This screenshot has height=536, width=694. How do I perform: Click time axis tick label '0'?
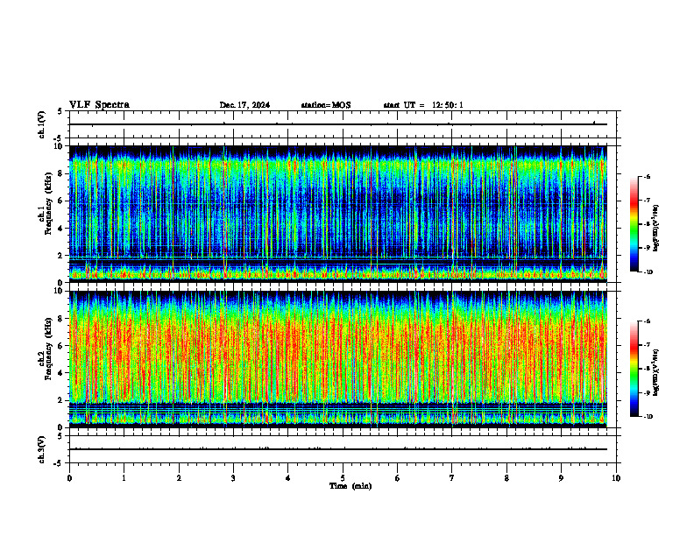(69, 478)
